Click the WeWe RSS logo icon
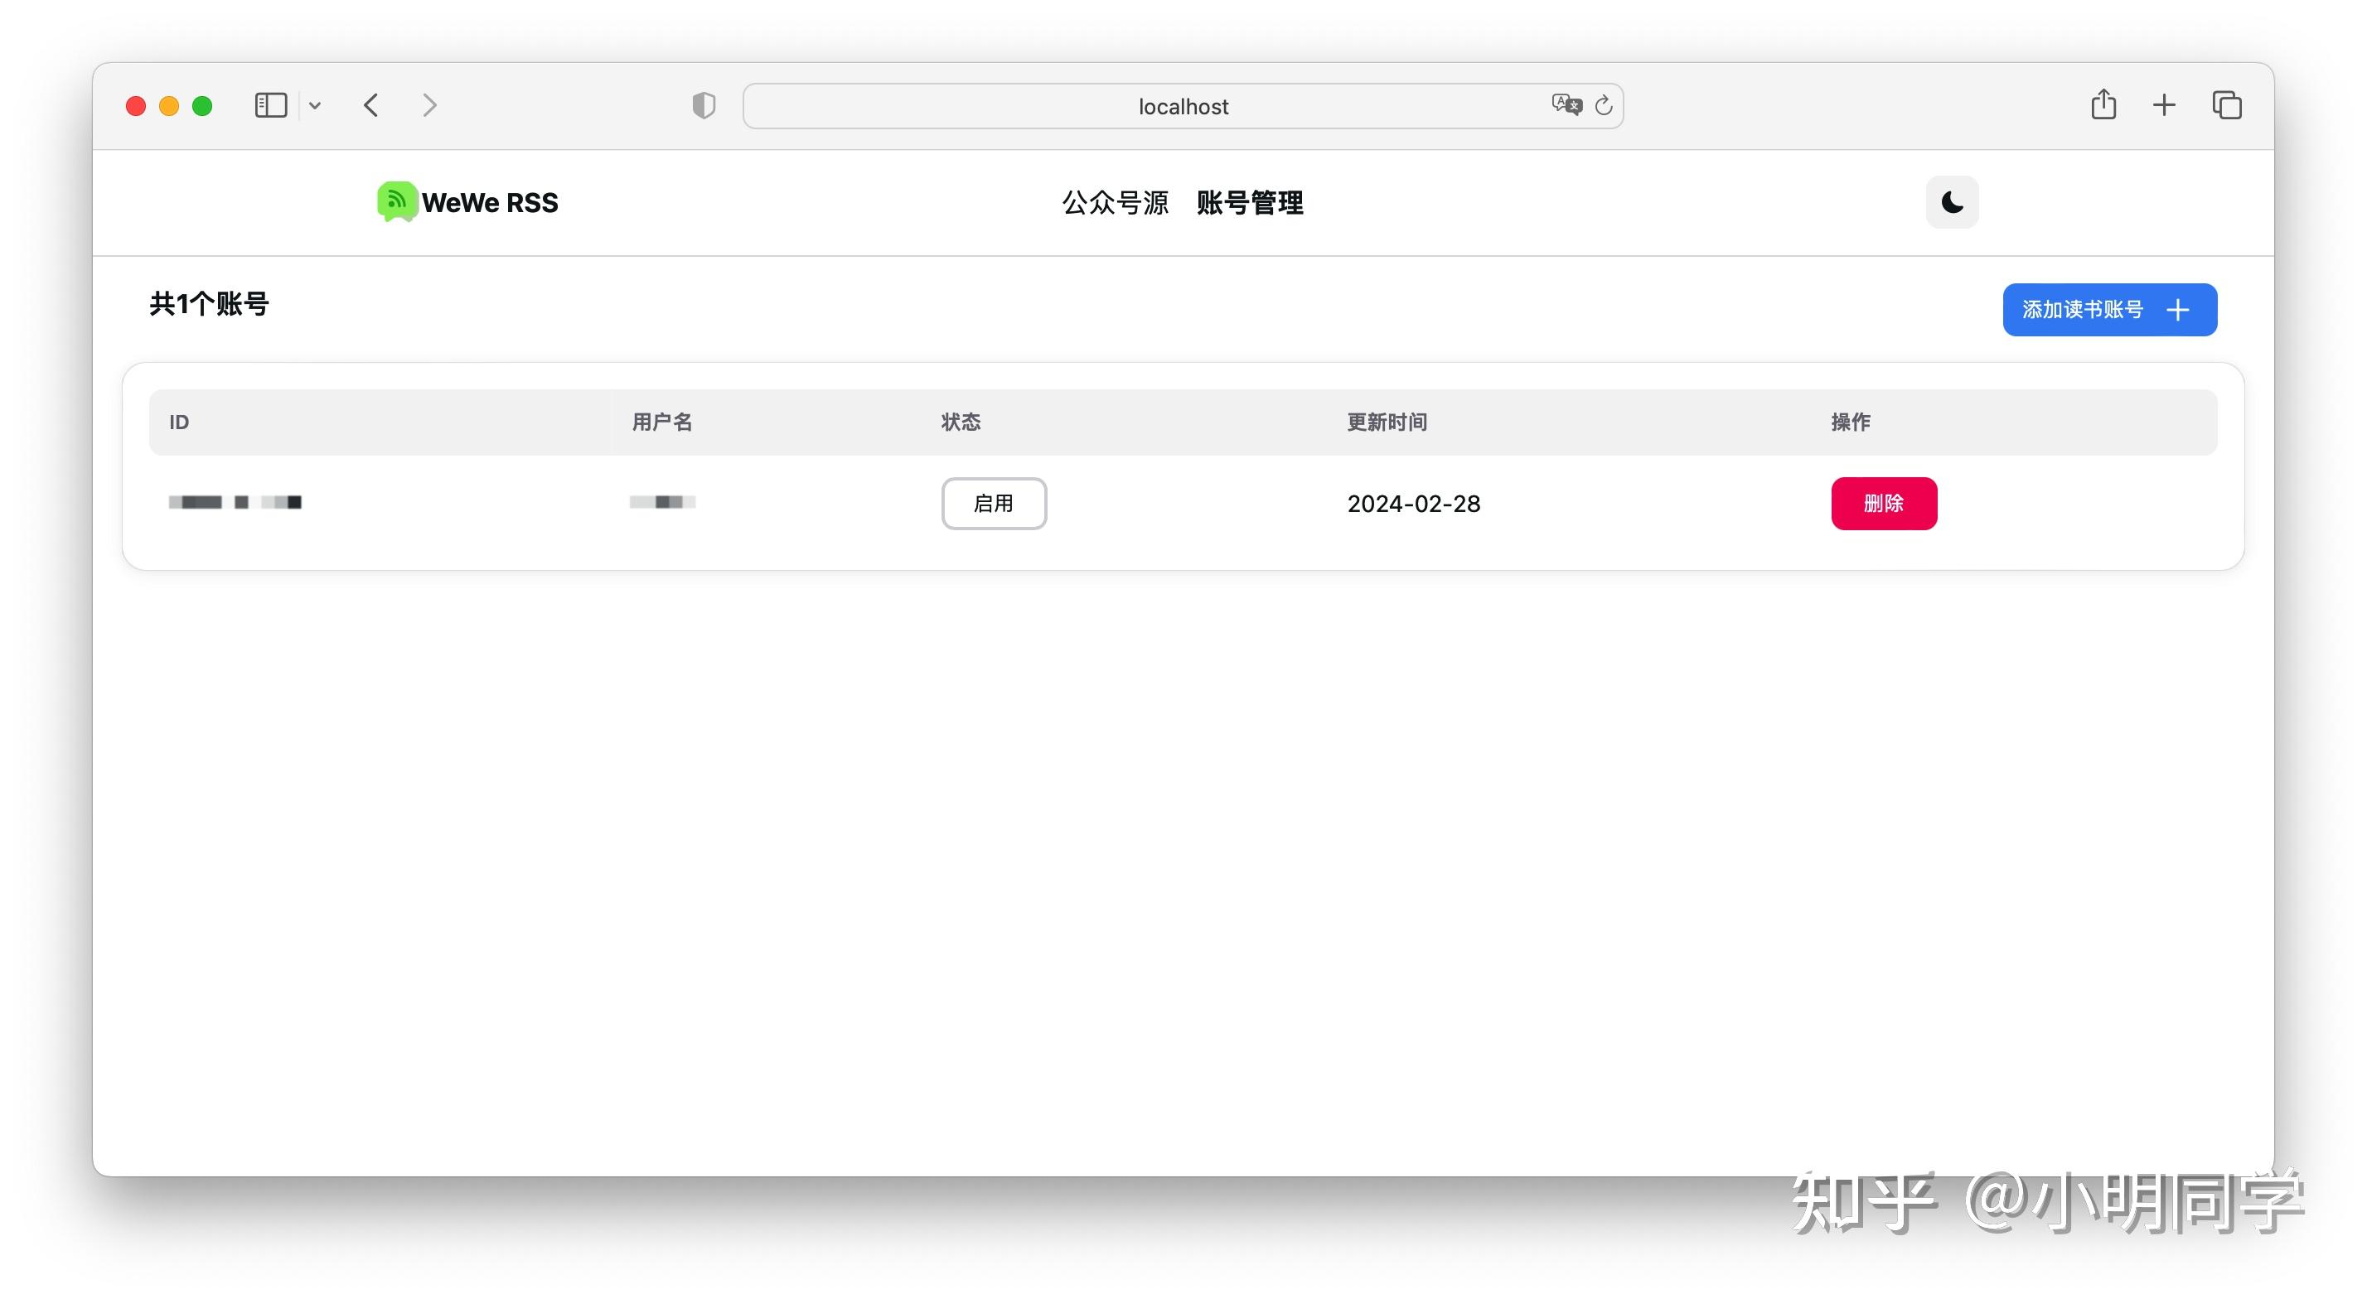The height and width of the screenshot is (1299, 2367). click(397, 201)
